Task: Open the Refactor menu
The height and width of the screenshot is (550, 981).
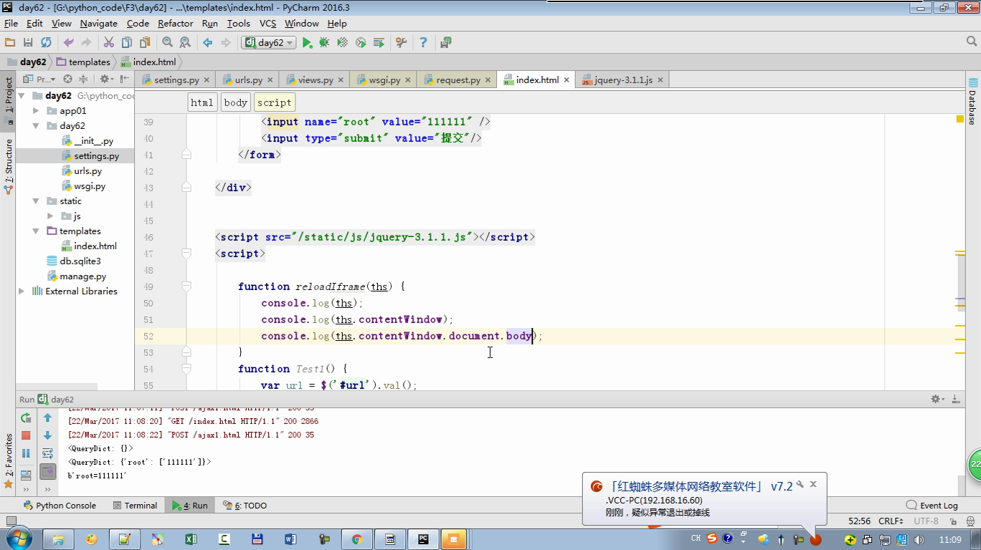Action: pyautogui.click(x=176, y=23)
